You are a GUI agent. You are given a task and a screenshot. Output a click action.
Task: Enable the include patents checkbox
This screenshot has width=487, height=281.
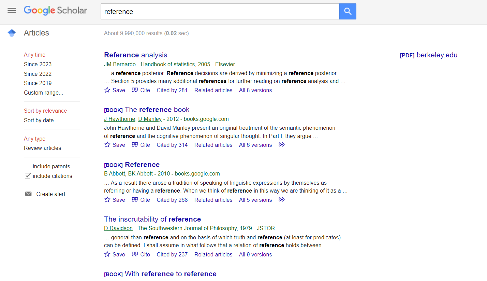[28, 167]
